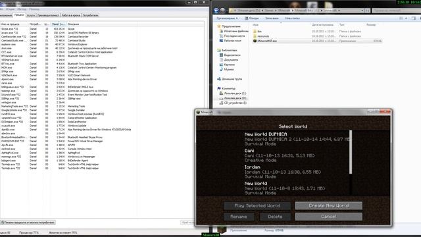This screenshot has height=237, width=421.
Task: Sort by process name column header
Action: click(14, 24)
